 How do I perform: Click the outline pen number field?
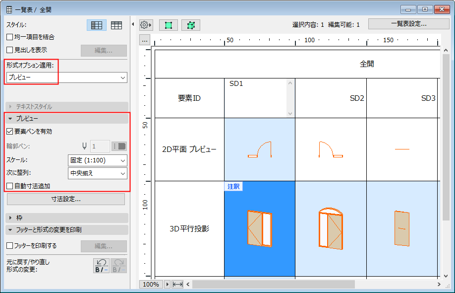click(x=100, y=146)
